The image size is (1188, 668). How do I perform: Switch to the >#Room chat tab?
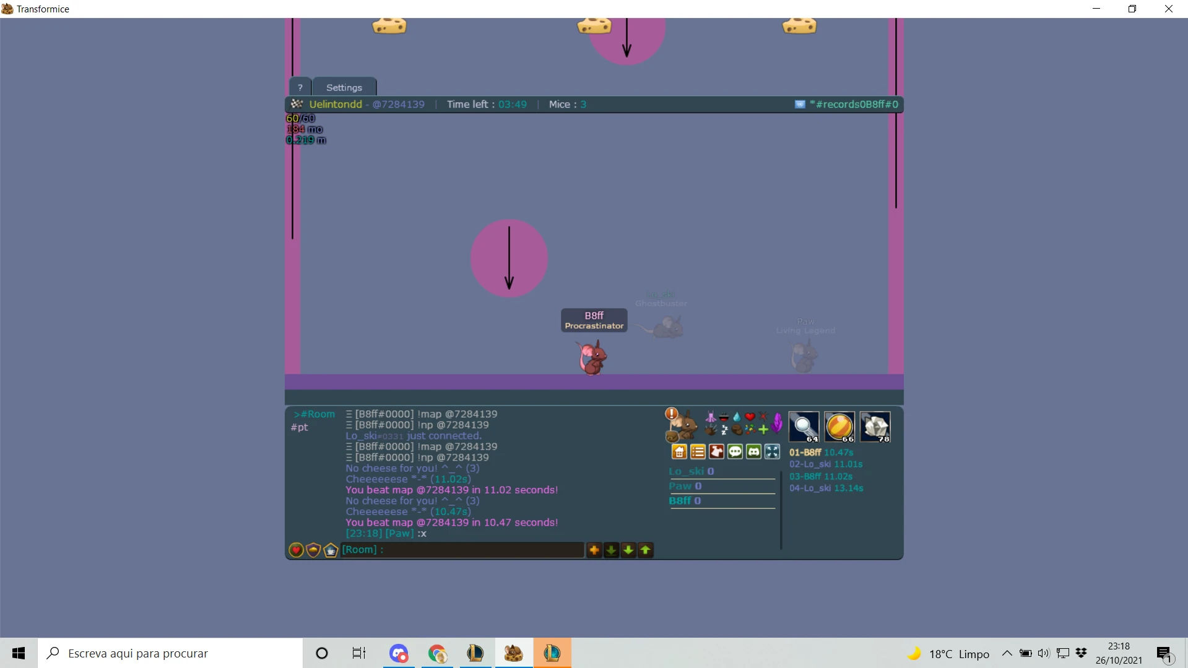tap(314, 414)
